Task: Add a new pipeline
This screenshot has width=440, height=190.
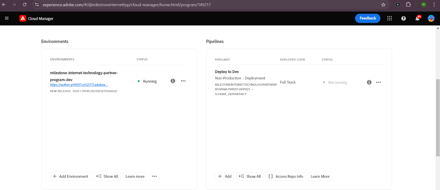Action: (224, 176)
